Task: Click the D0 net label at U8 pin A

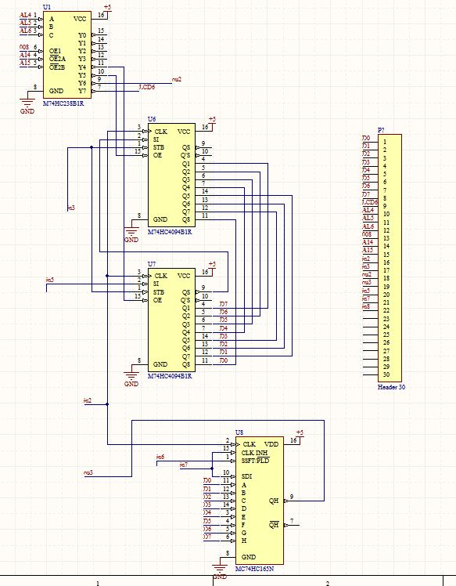Action: coord(207,480)
